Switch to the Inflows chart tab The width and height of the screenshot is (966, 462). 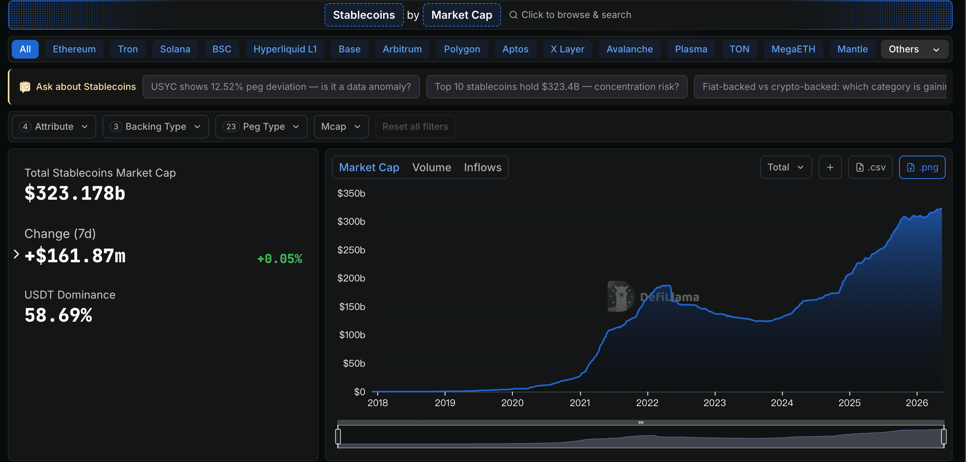click(x=483, y=167)
